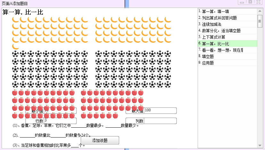Click highlighted item 6. 算一算，比一比
265x150 pixels.
click(x=228, y=44)
